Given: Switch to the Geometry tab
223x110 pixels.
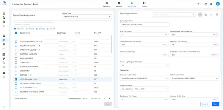Looking at the screenshot, I should coord(107,4).
